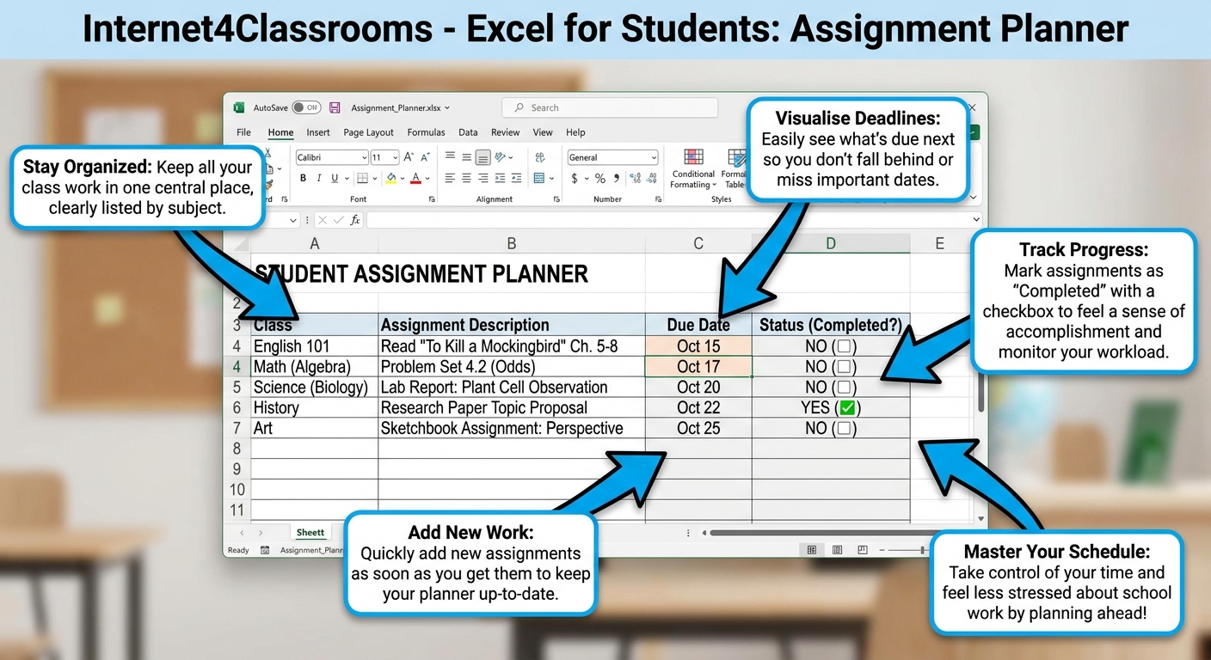Open the Calibri font name dropdown
Screen dimensions: 1211x660
(x=332, y=158)
